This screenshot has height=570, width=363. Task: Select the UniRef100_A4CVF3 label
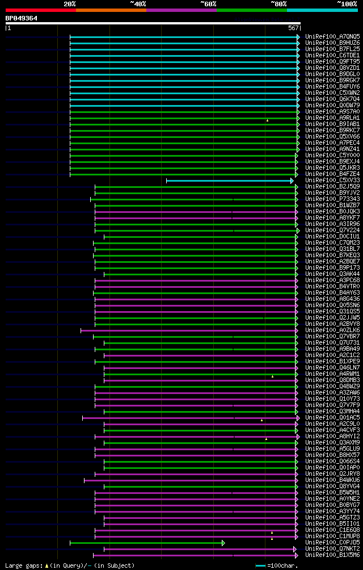coord(332,430)
